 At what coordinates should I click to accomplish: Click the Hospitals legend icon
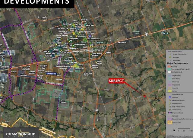coord(170,97)
